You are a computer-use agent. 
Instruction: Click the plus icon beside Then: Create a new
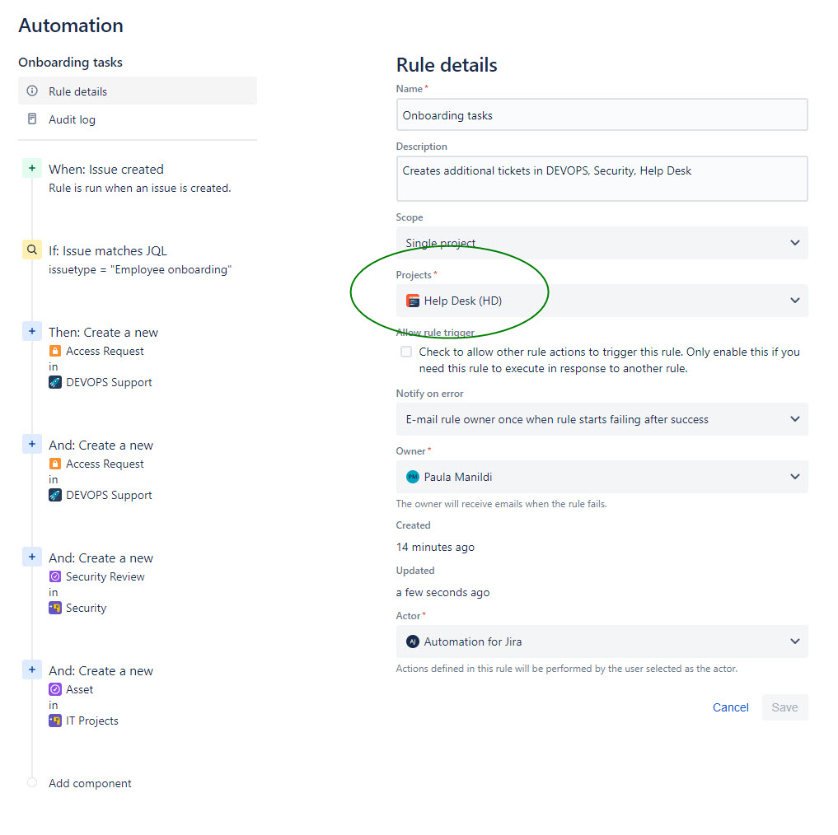tap(32, 331)
